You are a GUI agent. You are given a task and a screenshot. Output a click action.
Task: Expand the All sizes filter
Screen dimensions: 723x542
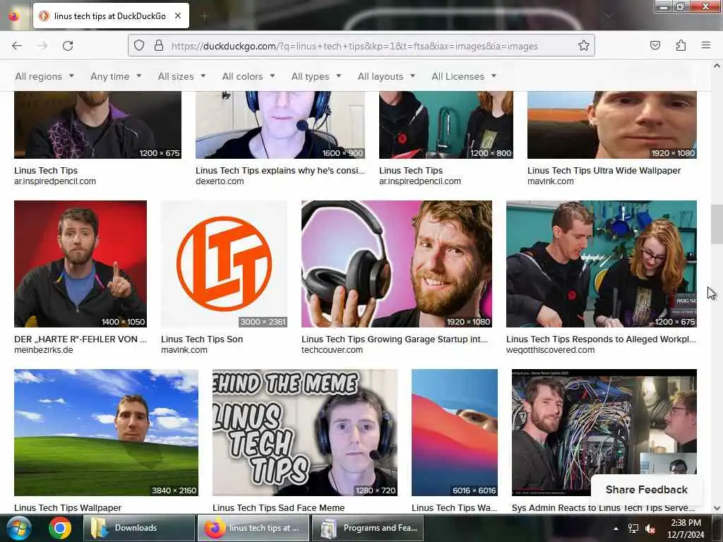coord(181,76)
